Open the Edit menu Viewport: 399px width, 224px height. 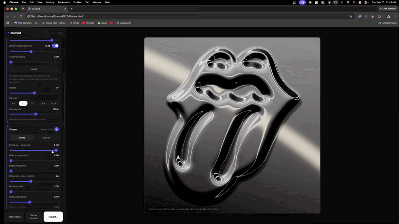point(31,2)
